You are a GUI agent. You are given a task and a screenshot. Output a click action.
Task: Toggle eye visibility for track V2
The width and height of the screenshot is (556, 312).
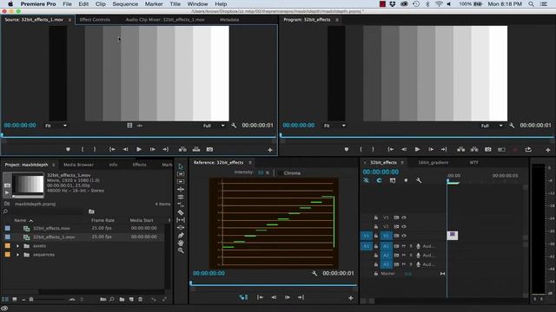click(404, 226)
